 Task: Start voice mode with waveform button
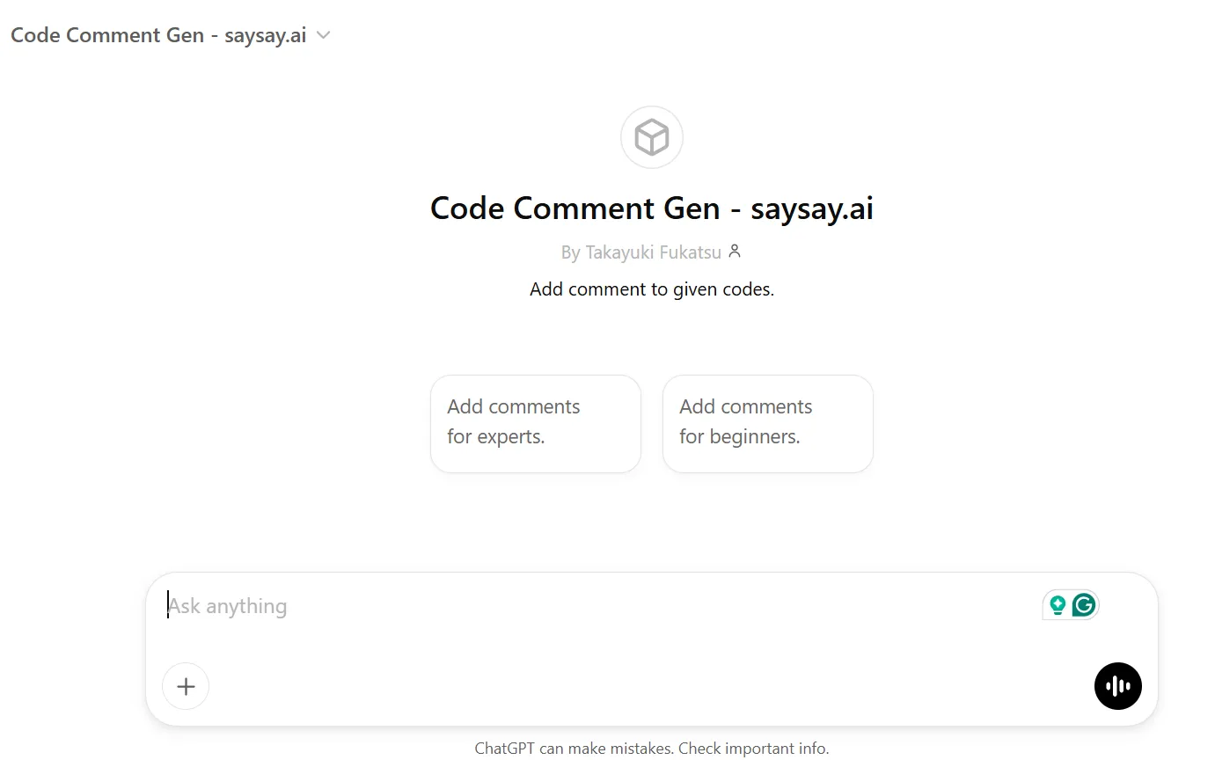[x=1118, y=686]
